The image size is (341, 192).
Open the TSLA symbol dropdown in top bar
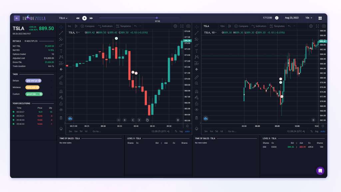pos(63,18)
